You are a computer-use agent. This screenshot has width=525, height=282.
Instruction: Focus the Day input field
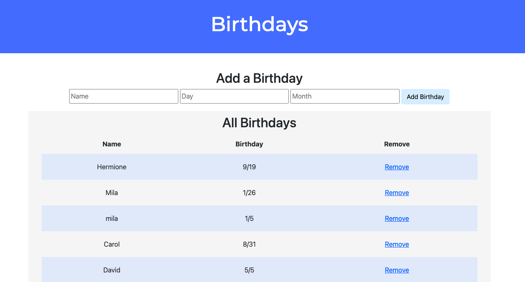click(x=234, y=96)
